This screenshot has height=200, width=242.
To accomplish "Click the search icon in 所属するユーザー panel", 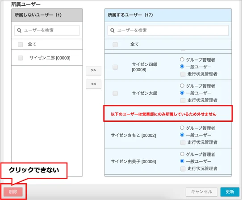I will (x=113, y=30).
